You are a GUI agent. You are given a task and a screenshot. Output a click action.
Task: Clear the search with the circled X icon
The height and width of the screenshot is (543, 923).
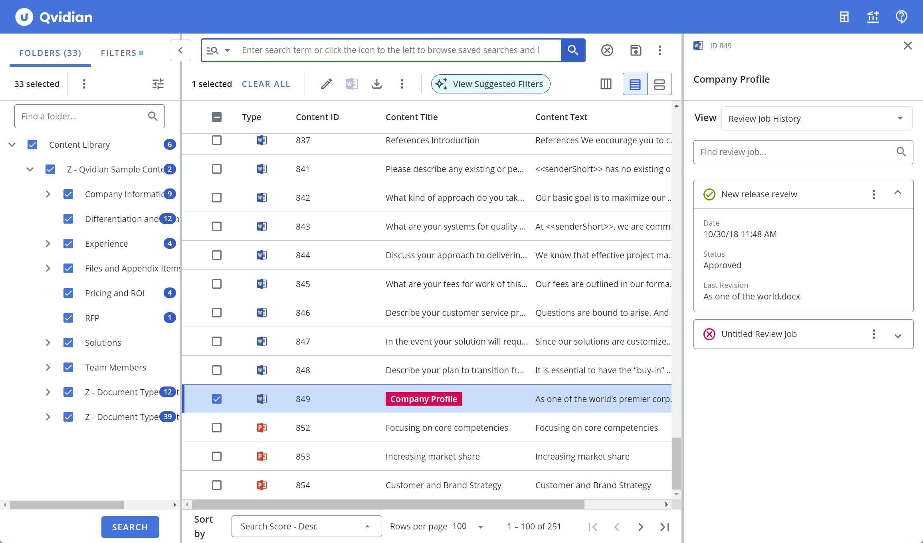tap(607, 50)
